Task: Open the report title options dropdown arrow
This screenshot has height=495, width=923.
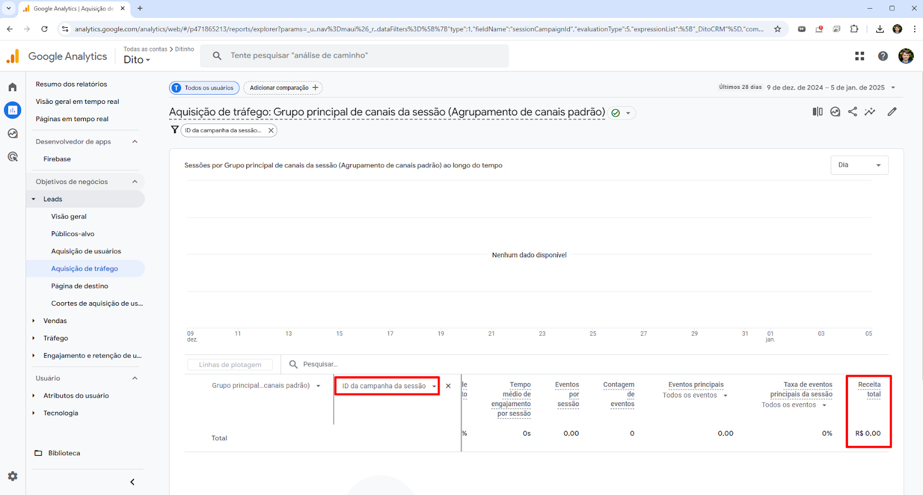Action: [x=628, y=113]
